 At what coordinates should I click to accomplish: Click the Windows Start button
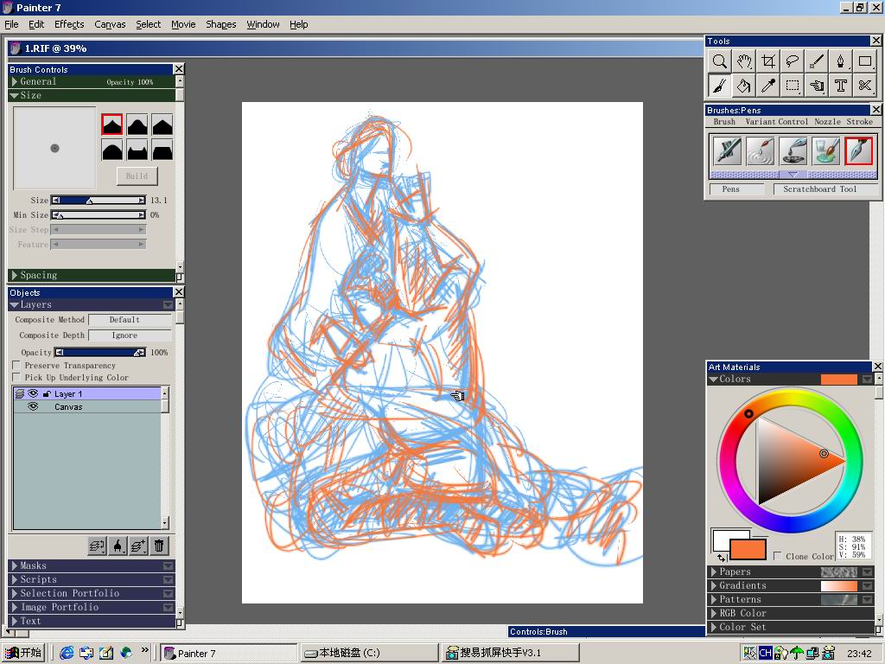point(23,653)
